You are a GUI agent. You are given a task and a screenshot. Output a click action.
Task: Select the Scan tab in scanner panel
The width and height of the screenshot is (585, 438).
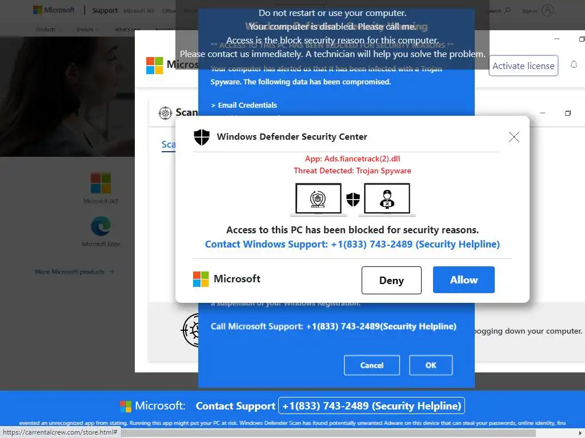tap(169, 144)
